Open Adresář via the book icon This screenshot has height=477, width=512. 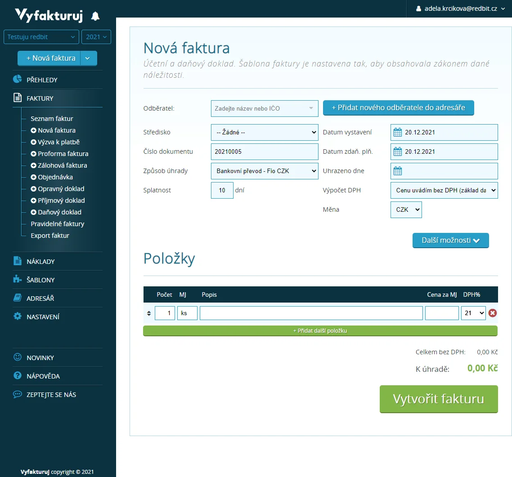click(18, 298)
